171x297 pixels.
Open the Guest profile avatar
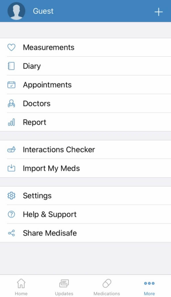pos(16,11)
